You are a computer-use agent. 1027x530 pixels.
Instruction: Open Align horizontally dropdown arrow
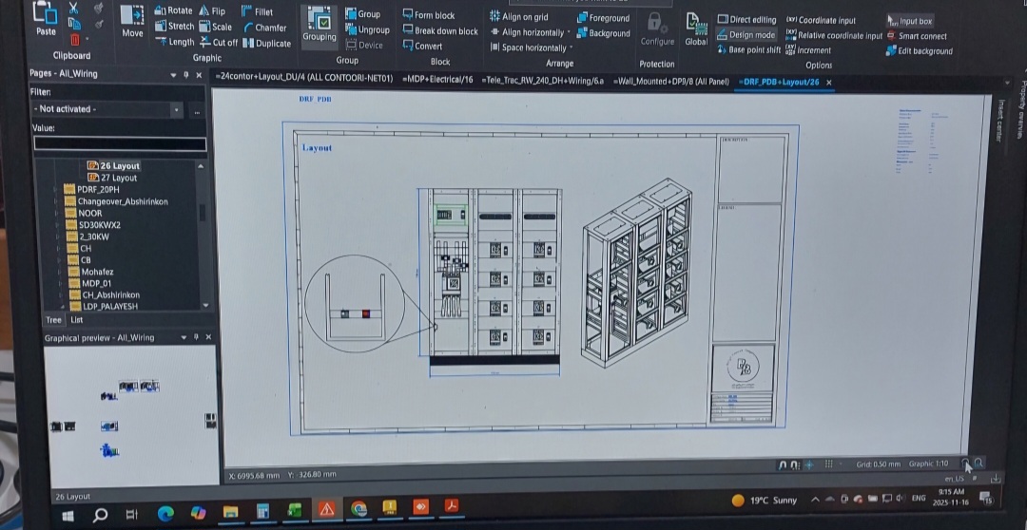[x=569, y=33]
